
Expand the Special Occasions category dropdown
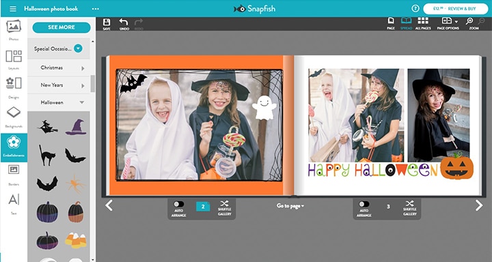click(x=78, y=48)
